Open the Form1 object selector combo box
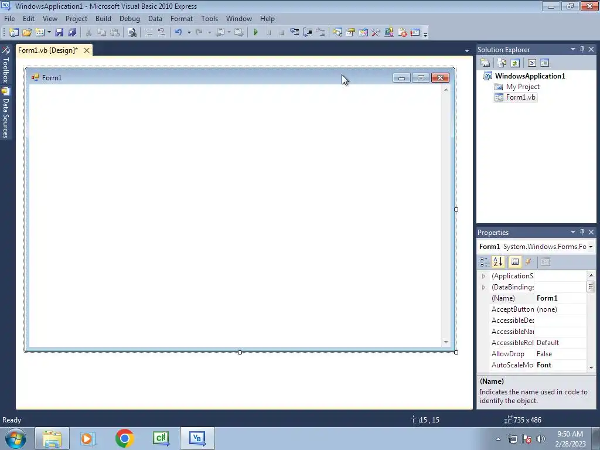This screenshot has width=600, height=450. click(536, 247)
